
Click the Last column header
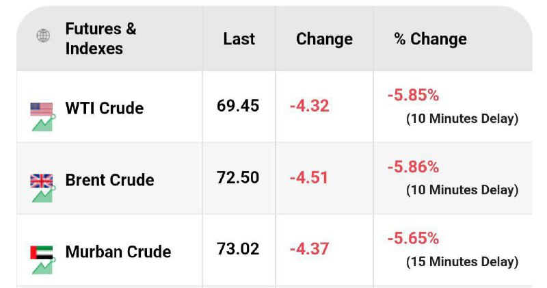[239, 39]
